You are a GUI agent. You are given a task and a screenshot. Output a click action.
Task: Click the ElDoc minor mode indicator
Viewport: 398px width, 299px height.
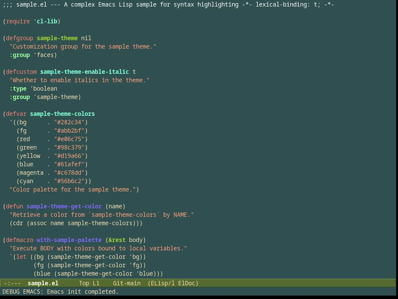pos(187,283)
